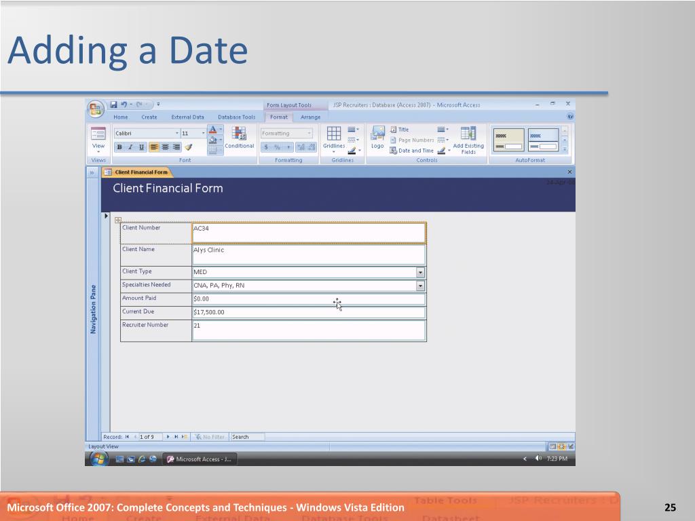Click the Windows Start orb
This screenshot has width=695, height=521.
[98, 459]
